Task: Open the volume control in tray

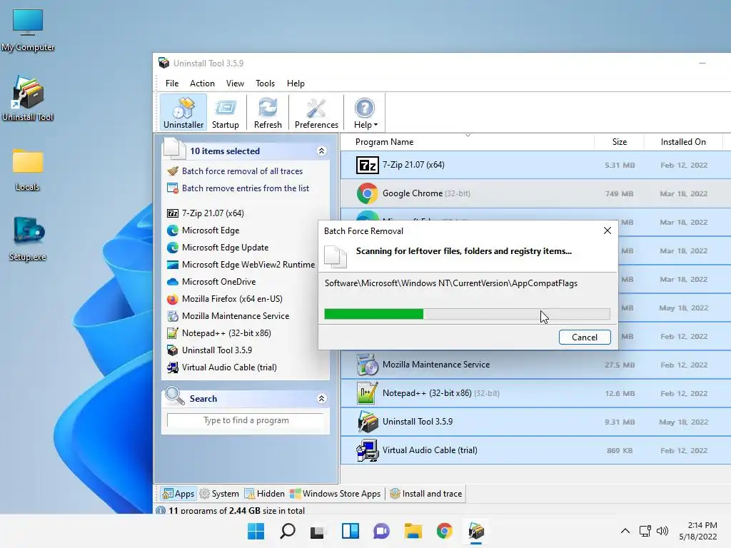Action: [x=662, y=531]
